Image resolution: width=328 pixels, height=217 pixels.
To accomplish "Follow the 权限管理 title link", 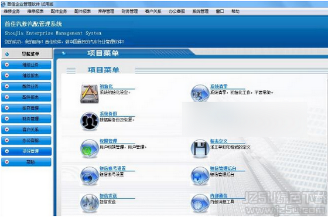I will pos(108,141).
